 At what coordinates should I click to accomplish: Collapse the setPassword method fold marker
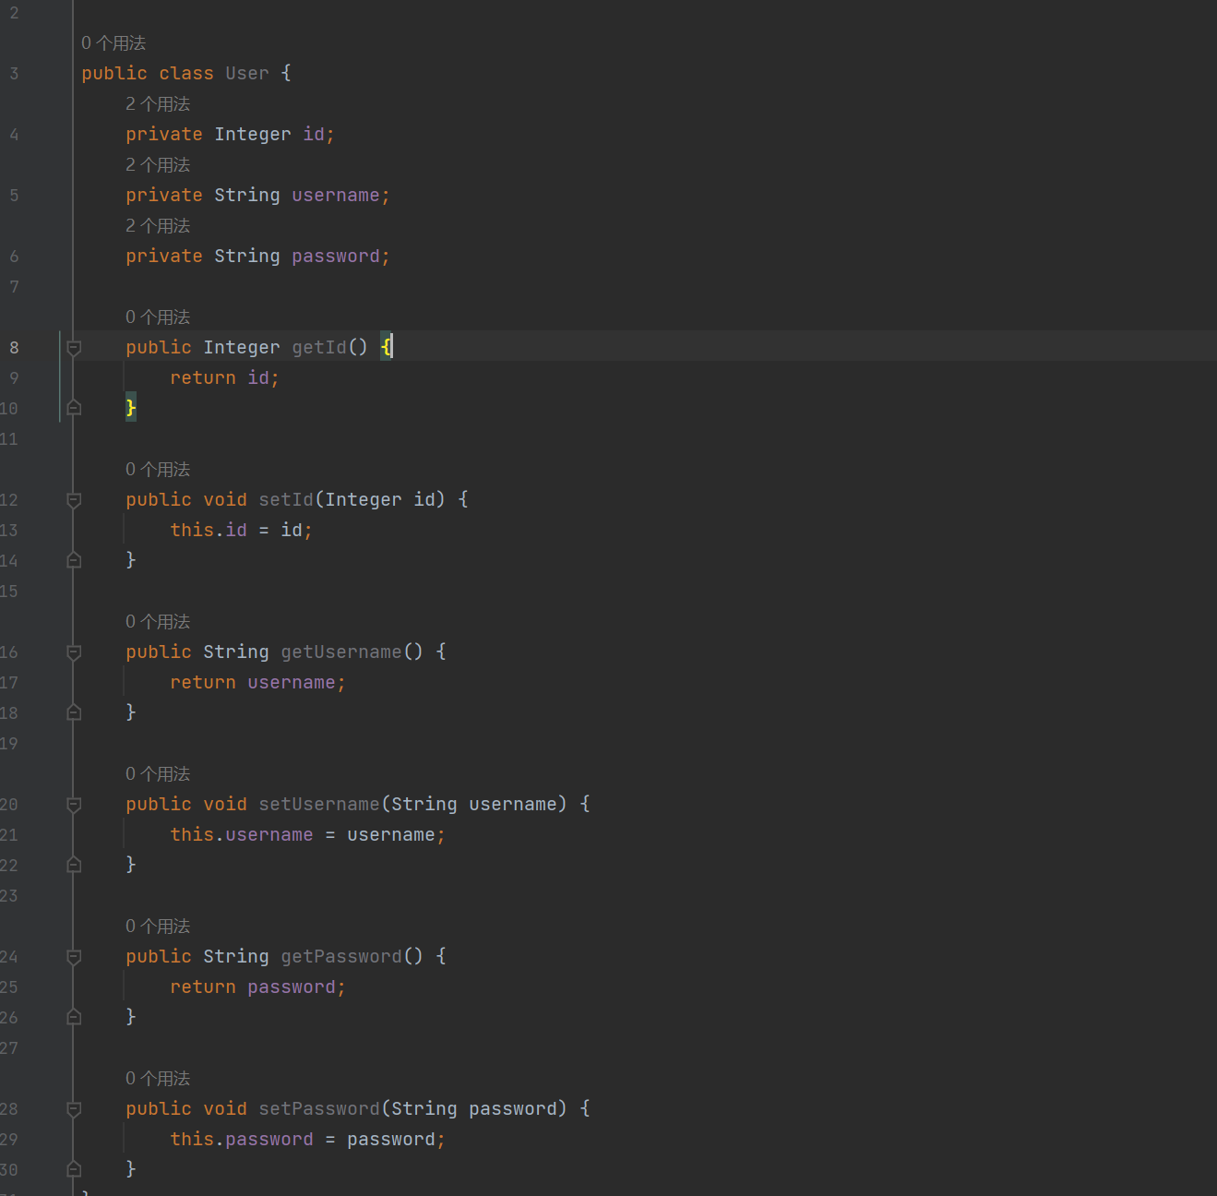pyautogui.click(x=74, y=1109)
